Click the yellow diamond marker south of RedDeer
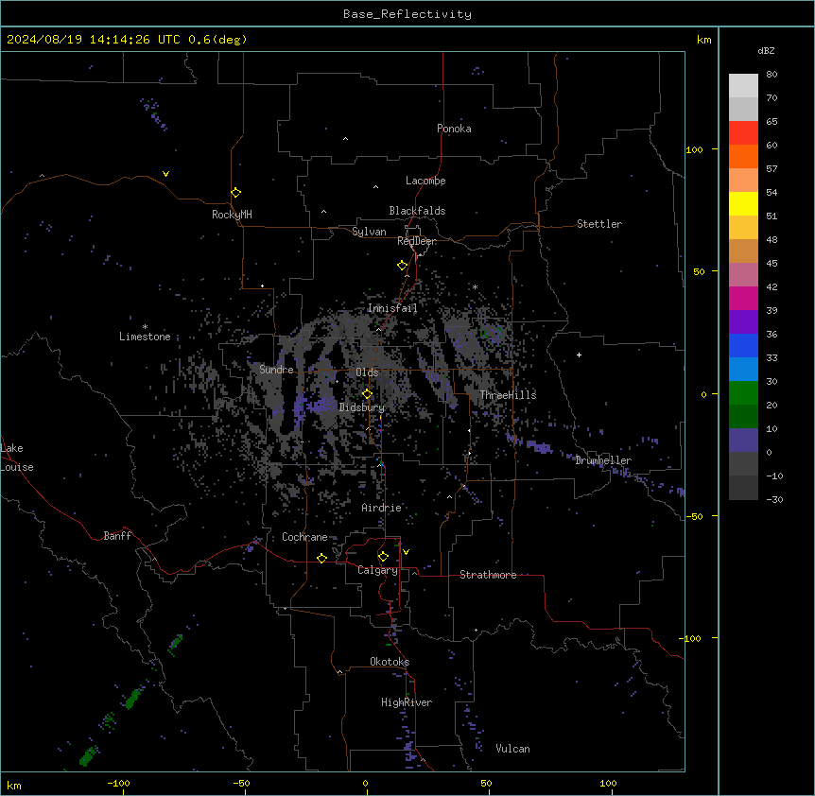Viewport: 815px width, 796px height. click(403, 266)
